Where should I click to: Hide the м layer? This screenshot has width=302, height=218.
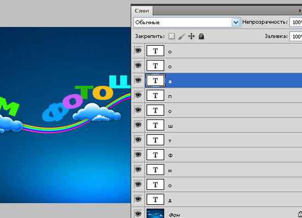click(x=138, y=170)
